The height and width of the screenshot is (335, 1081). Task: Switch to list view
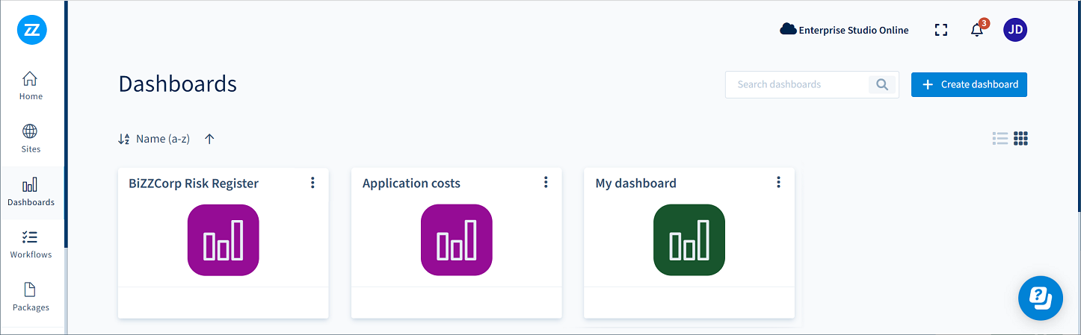(x=1000, y=138)
